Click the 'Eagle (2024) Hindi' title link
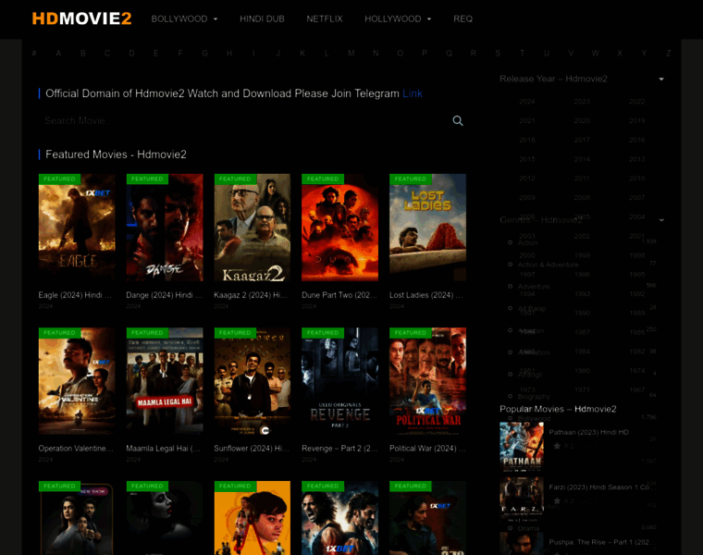This screenshot has width=703, height=555. (x=75, y=295)
